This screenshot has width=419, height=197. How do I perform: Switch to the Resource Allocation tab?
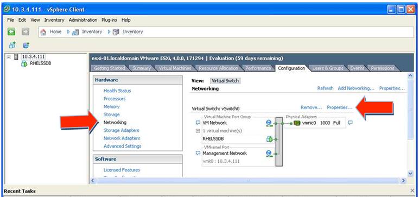coord(218,68)
